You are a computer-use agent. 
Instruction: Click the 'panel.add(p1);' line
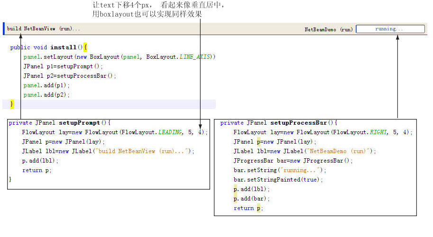46,85
